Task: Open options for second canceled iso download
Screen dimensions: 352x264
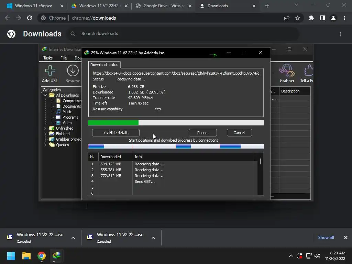Action: (153, 238)
